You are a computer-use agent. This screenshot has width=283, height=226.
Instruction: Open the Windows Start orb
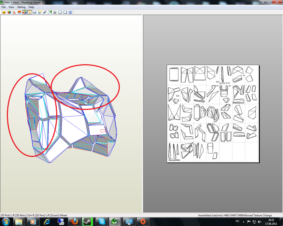pos(6,222)
